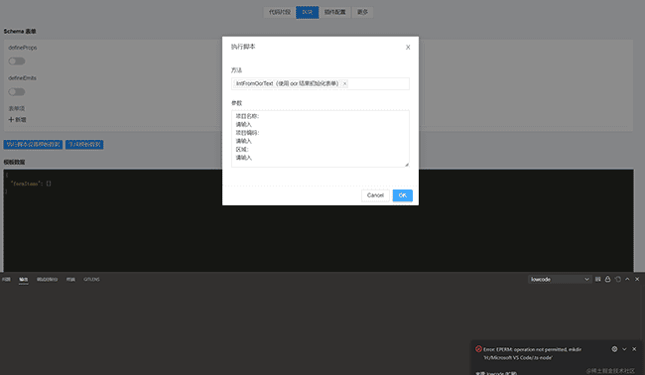The height and width of the screenshot is (375, 645).
Task: Click the 新增 add form item link
Action: click(x=17, y=120)
